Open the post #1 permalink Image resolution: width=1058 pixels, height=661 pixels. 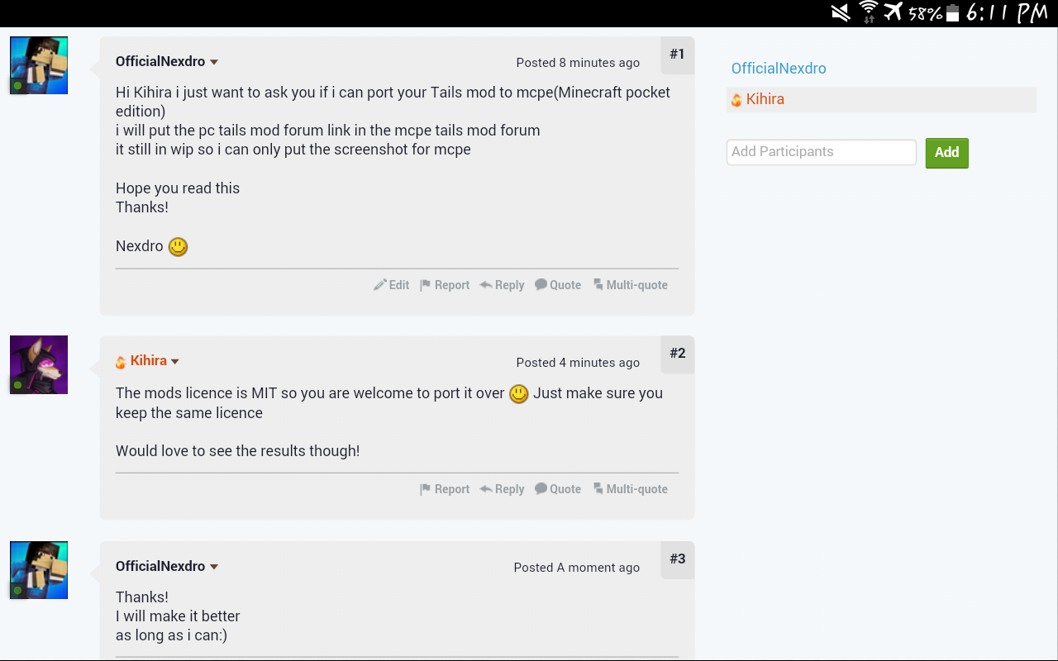tap(677, 55)
